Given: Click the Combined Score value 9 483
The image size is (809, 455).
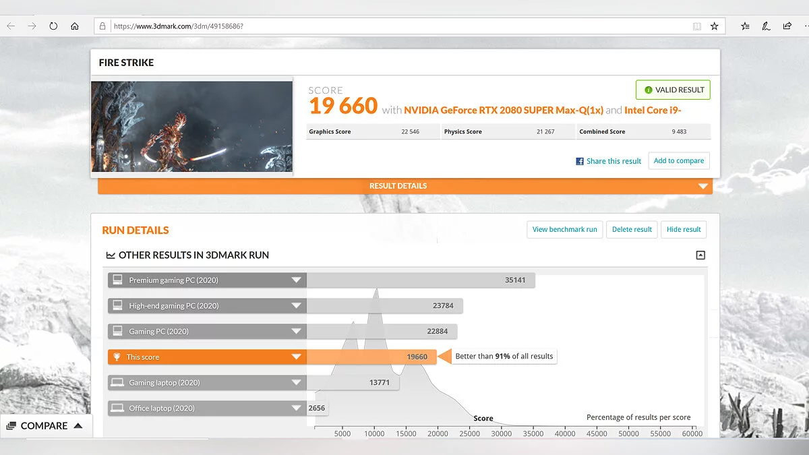Looking at the screenshot, I should (679, 132).
